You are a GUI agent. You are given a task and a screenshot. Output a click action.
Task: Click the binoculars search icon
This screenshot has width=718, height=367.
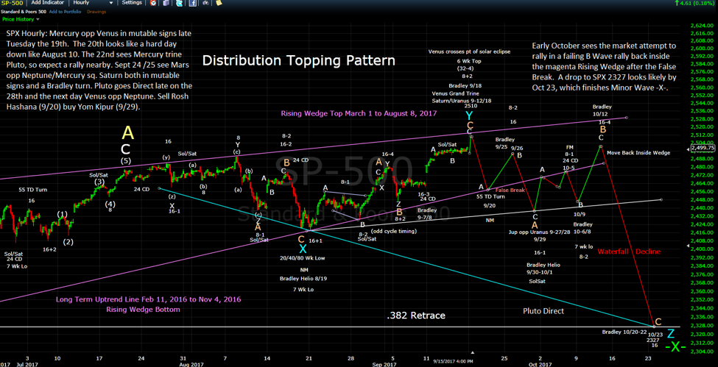[x=205, y=3]
